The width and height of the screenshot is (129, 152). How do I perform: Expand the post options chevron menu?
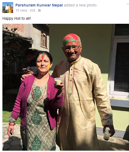128,4
